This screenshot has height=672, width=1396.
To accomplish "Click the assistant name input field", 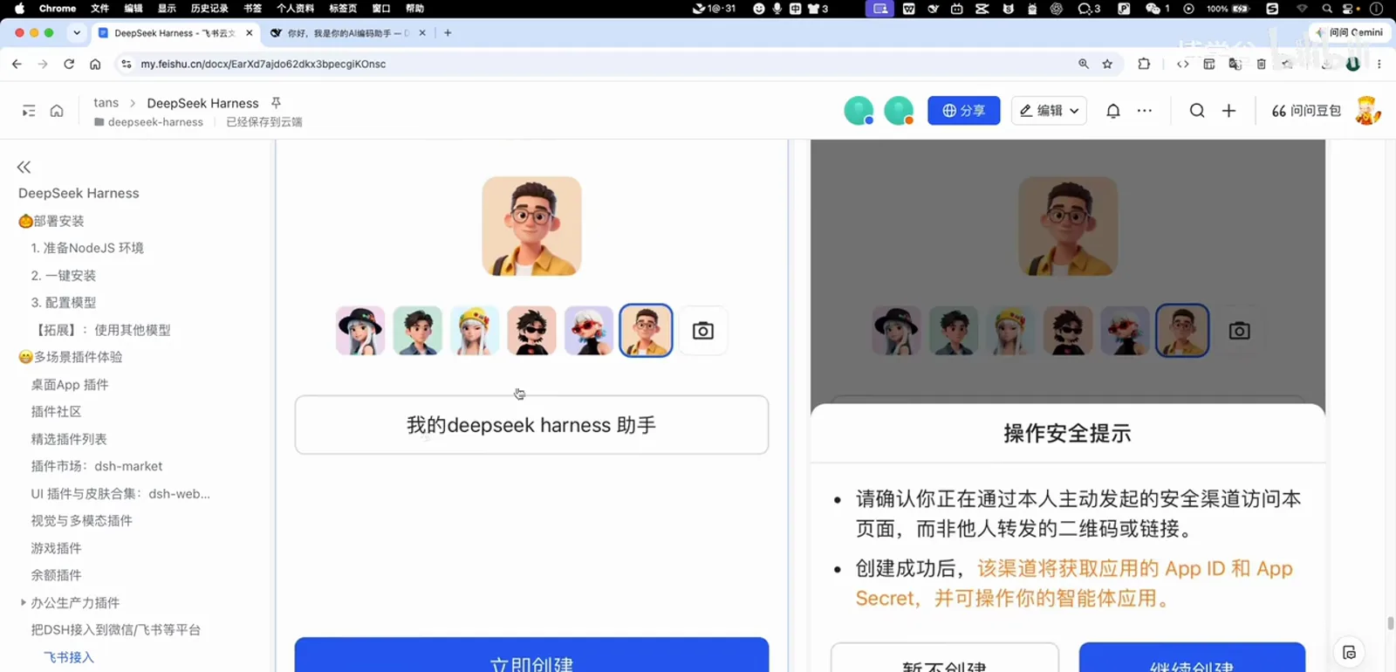I will [531, 425].
